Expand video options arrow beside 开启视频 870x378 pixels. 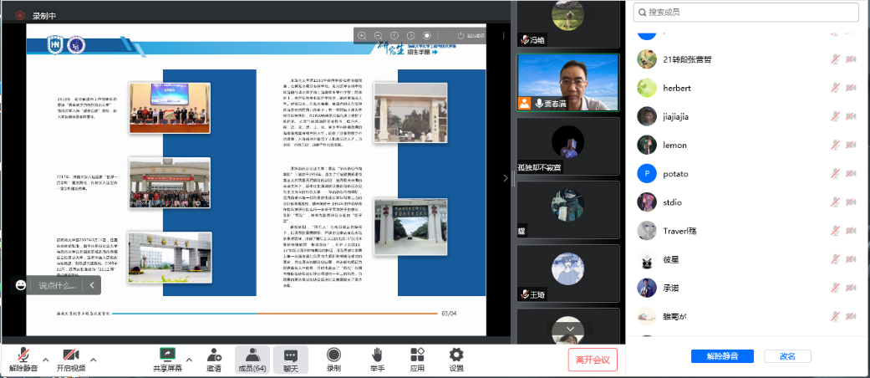coord(93,360)
